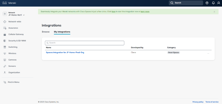Image resolution: width=222 pixels, height=104 pixels.
Task: Click the Category column header
Action: coord(171,48)
